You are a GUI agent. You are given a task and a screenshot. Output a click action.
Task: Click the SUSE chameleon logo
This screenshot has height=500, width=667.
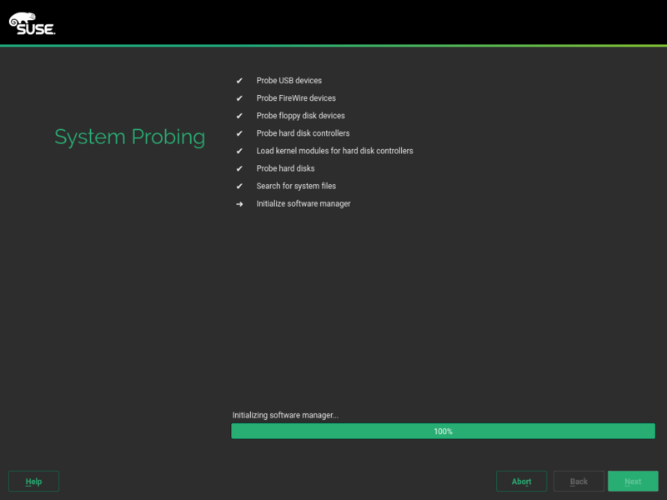pyautogui.click(x=33, y=23)
